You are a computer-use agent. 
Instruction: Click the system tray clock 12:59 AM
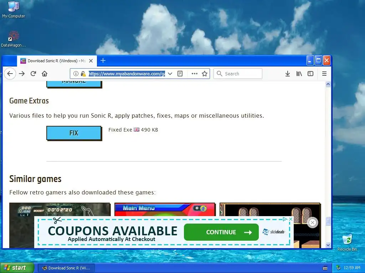click(352, 268)
